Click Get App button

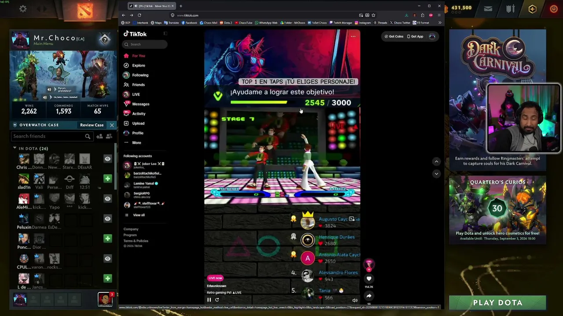415,36
